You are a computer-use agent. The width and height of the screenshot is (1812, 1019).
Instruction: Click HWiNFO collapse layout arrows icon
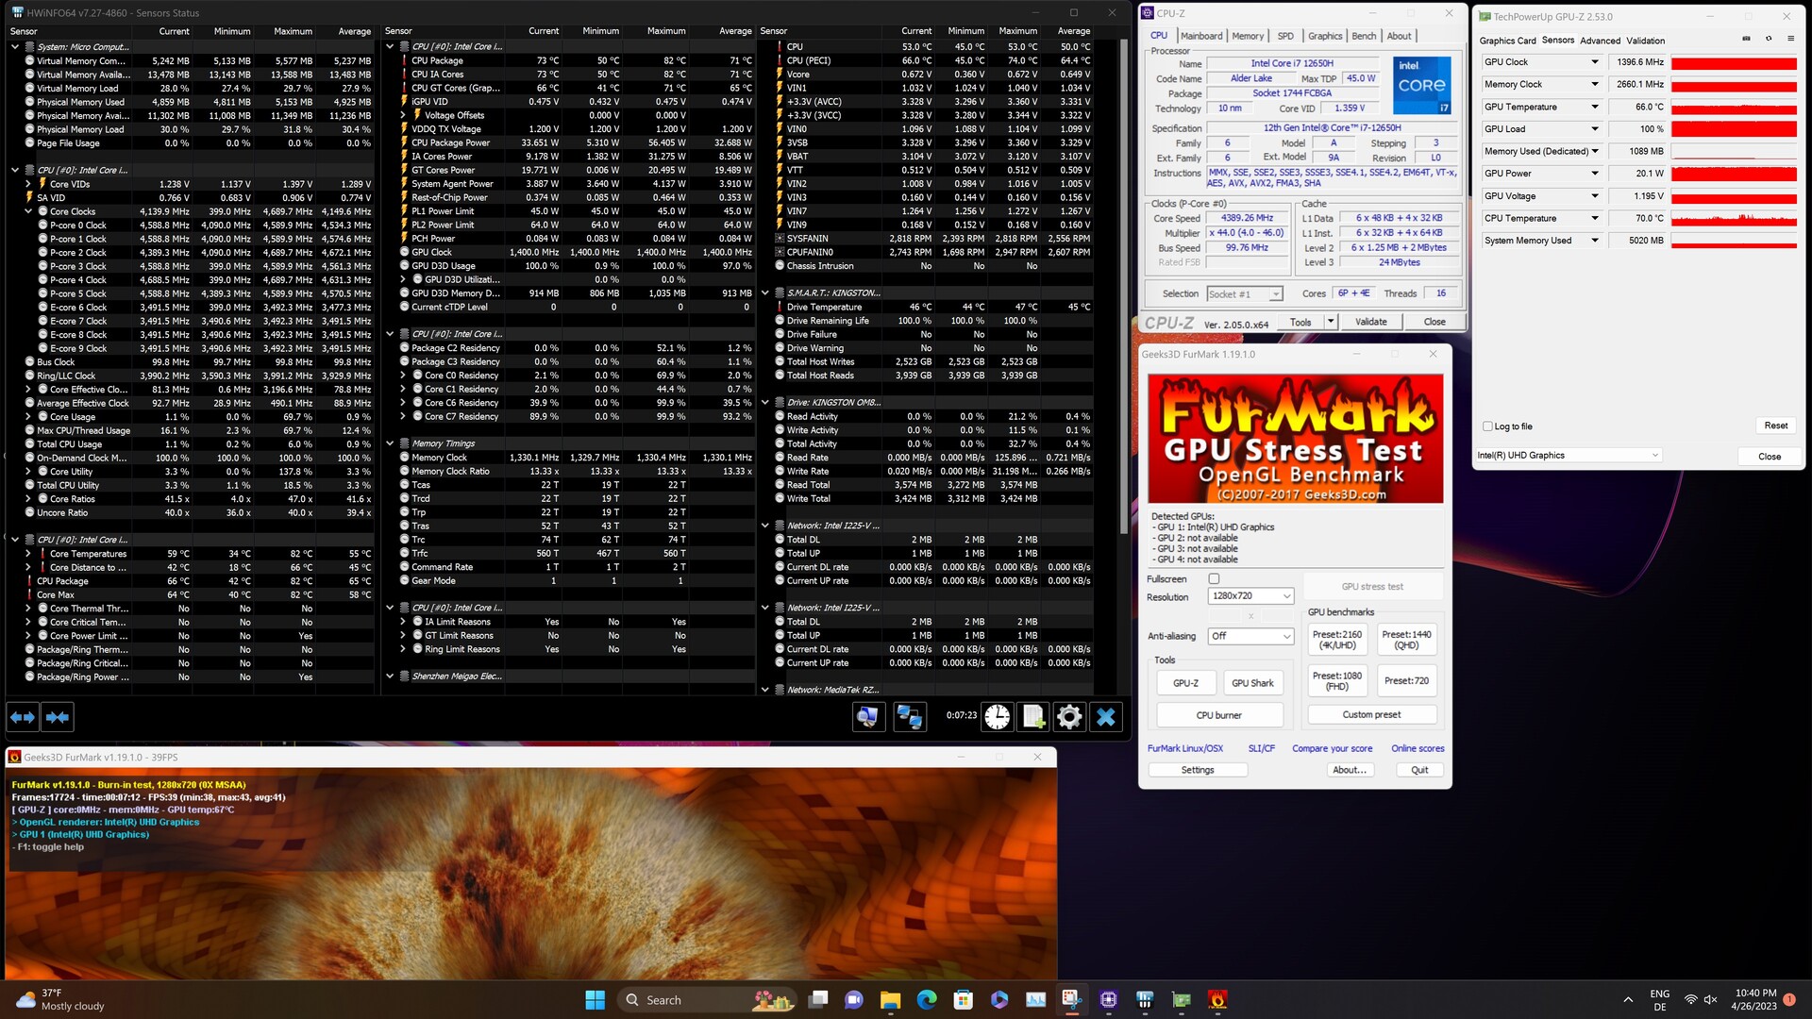58,718
